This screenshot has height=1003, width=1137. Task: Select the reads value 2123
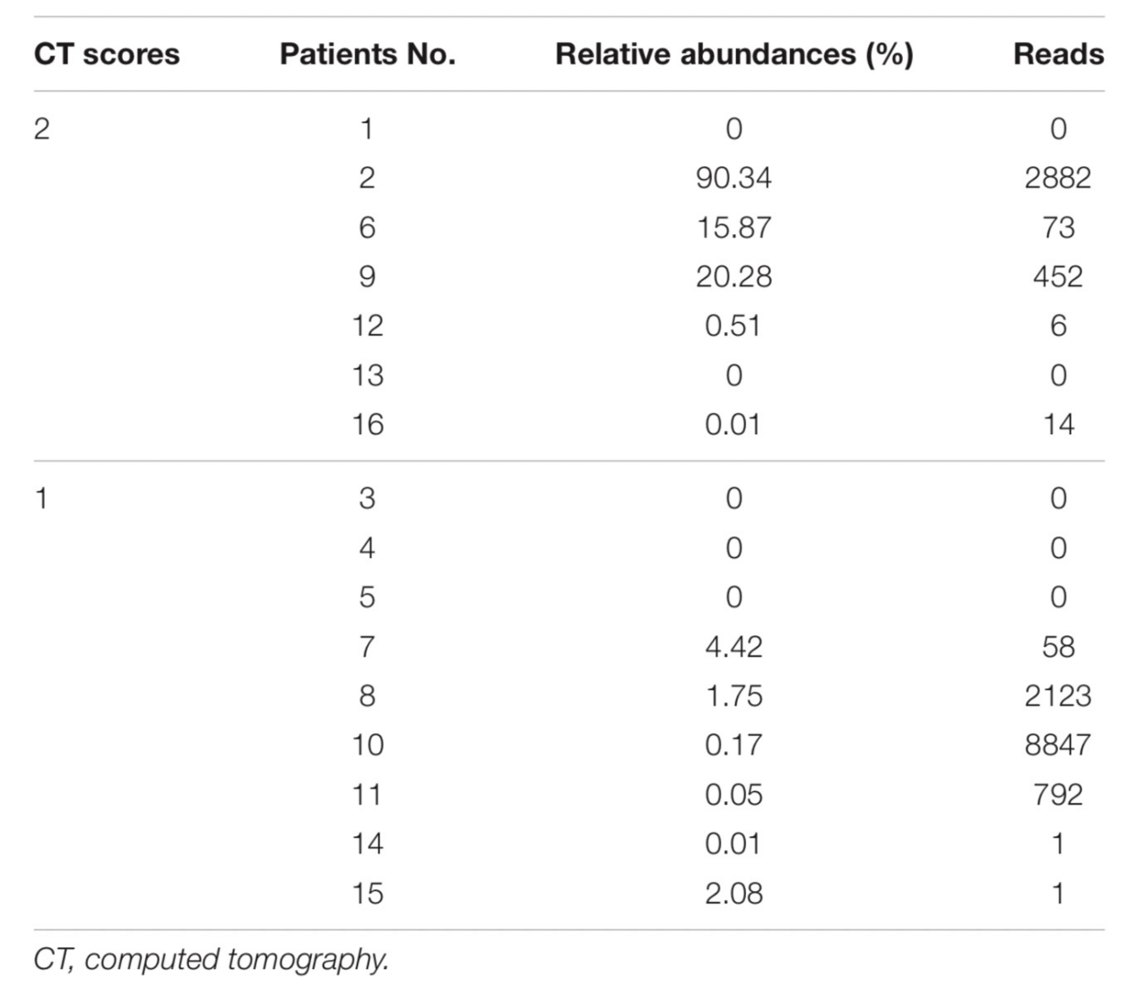click(1058, 695)
